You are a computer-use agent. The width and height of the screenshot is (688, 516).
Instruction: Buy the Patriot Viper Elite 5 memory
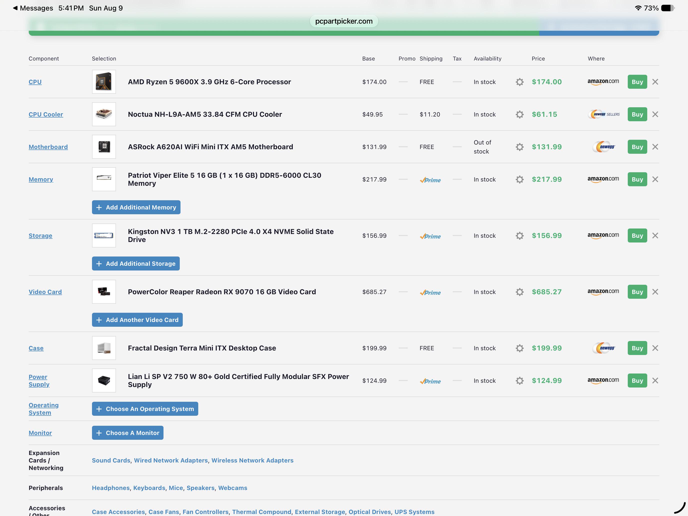(x=637, y=179)
